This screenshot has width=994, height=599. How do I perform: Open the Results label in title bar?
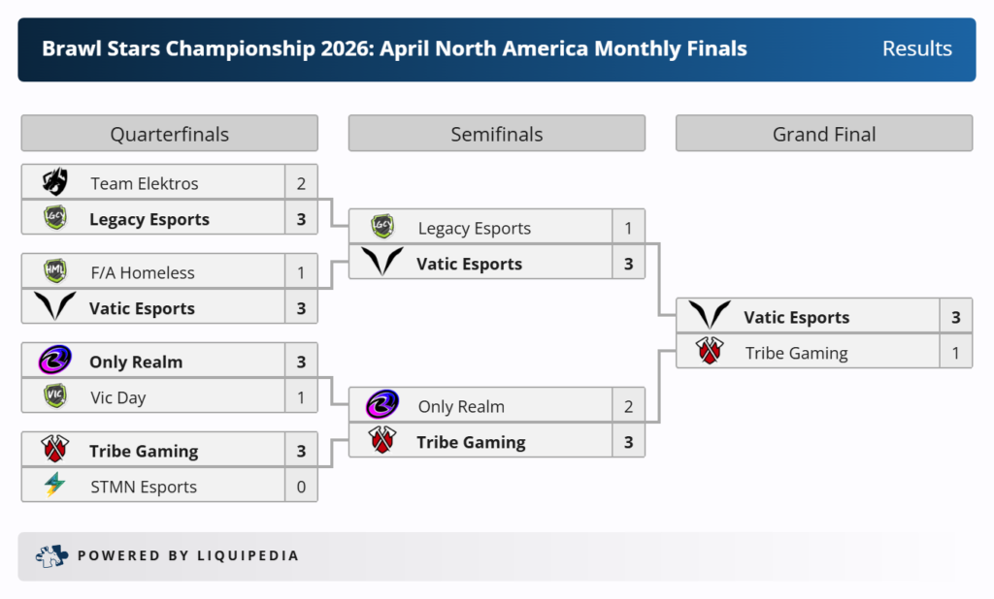[916, 48]
